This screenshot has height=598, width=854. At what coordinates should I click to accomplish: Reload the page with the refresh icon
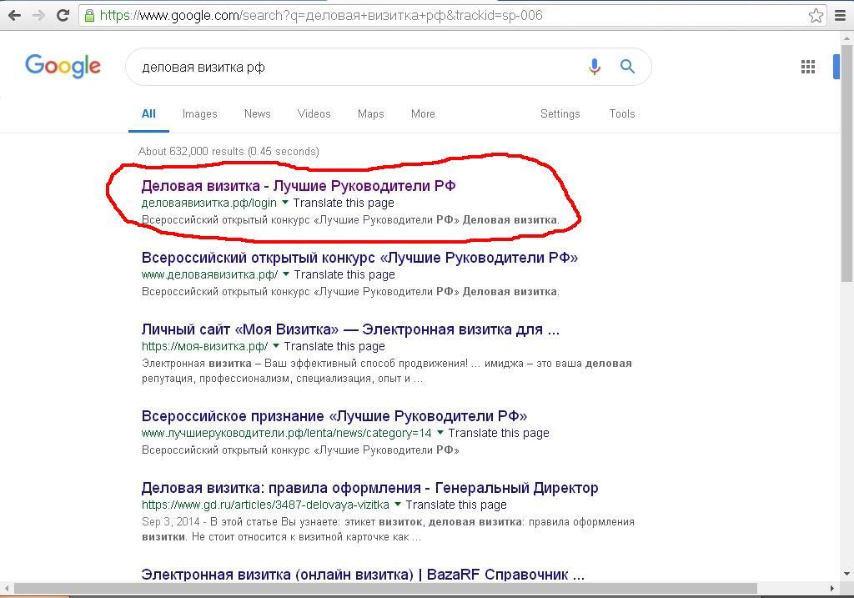pos(63,15)
